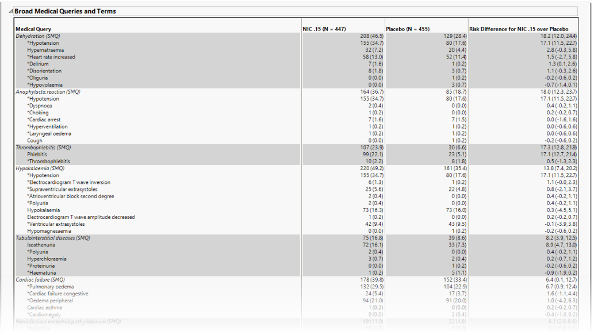
Task: Click the Hypernatraemia term row
Action: pos(45,50)
